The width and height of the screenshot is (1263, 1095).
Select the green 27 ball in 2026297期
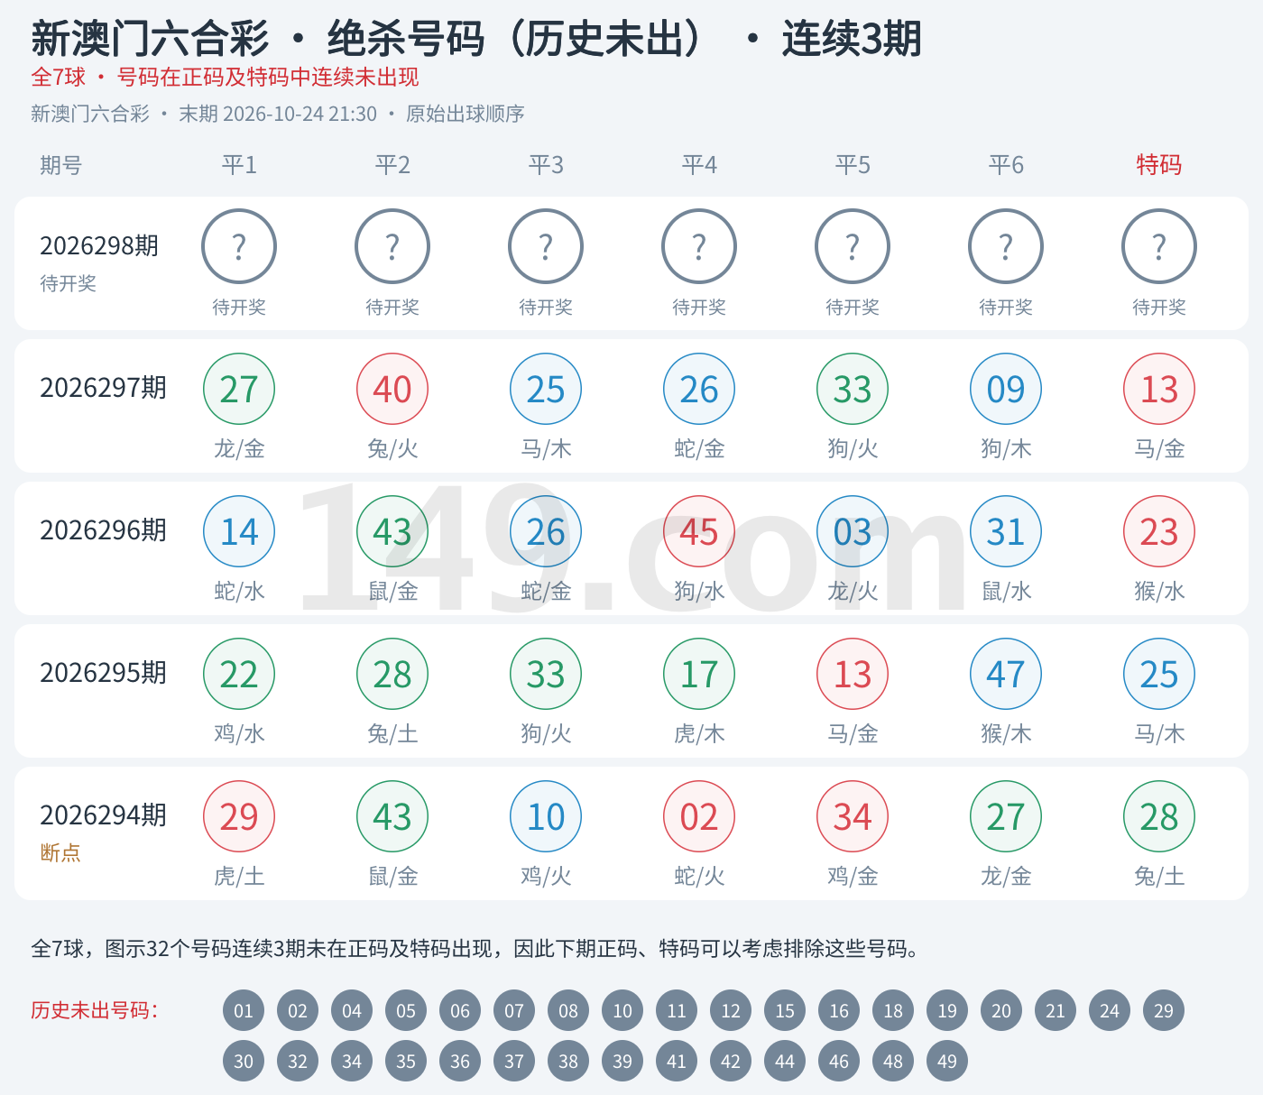[239, 389]
